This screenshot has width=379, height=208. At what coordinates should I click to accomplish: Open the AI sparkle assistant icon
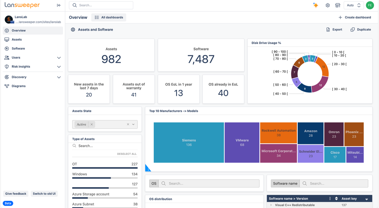[x=316, y=5]
